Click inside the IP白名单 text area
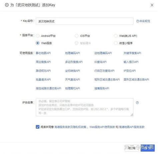The width and height of the screenshot is (158, 154). [84, 107]
